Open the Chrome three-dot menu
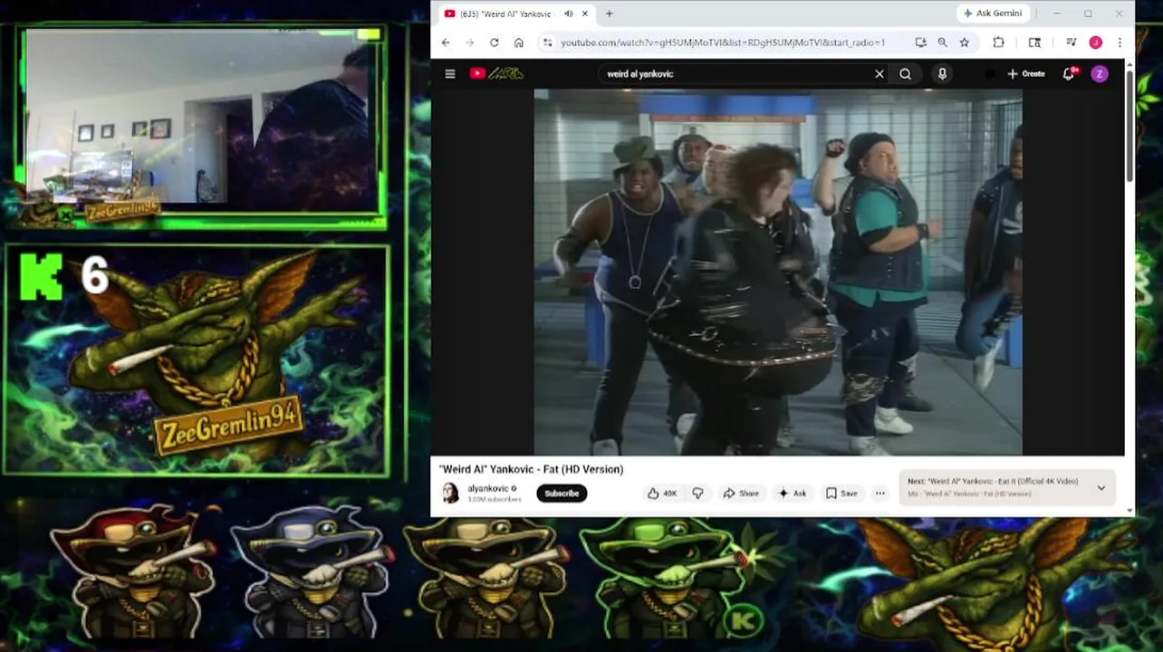The image size is (1163, 652). (x=1120, y=43)
